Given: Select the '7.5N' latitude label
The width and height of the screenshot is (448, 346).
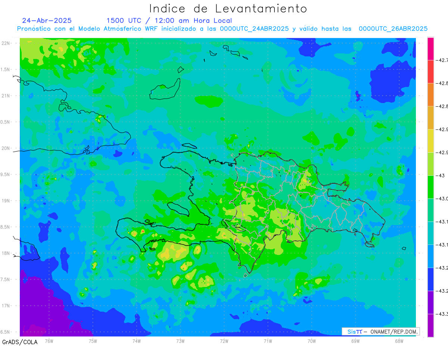Looking at the screenshot, I should tap(5, 280).
